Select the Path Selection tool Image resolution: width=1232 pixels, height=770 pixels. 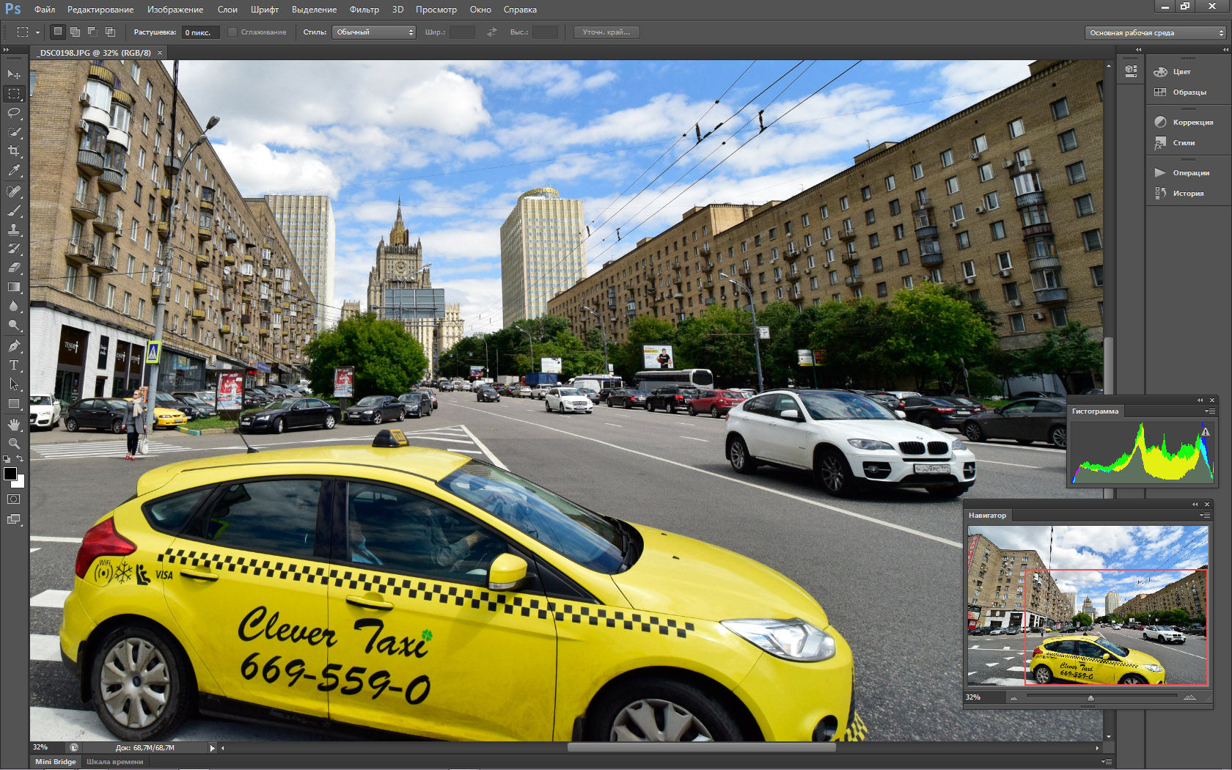click(14, 384)
